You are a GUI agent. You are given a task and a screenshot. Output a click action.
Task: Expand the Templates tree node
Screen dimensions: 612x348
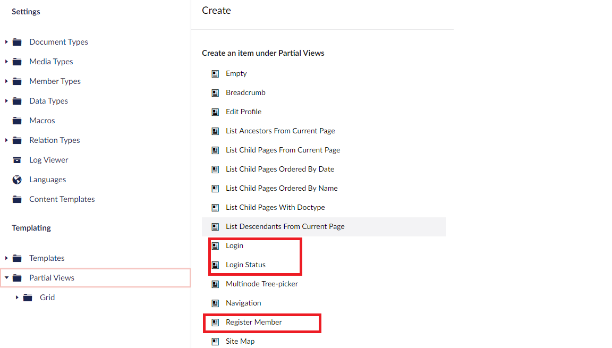click(x=6, y=258)
